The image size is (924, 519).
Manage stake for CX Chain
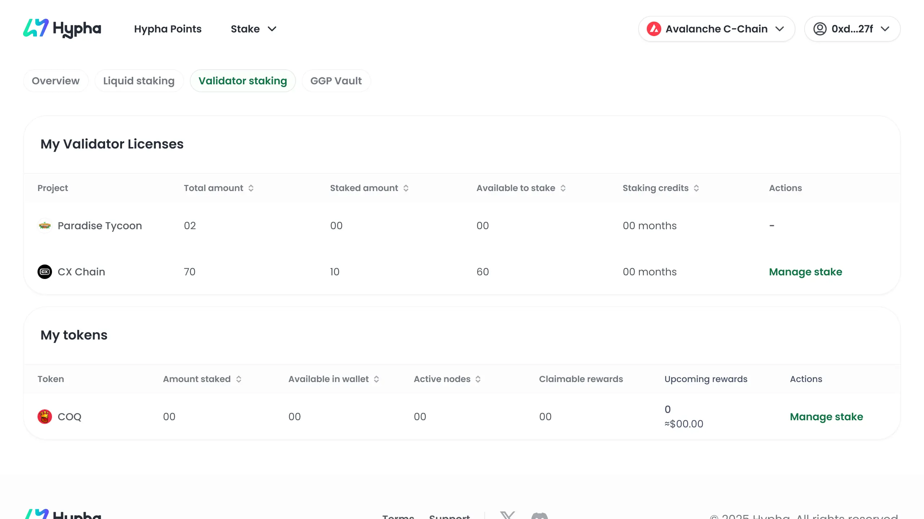(x=806, y=272)
